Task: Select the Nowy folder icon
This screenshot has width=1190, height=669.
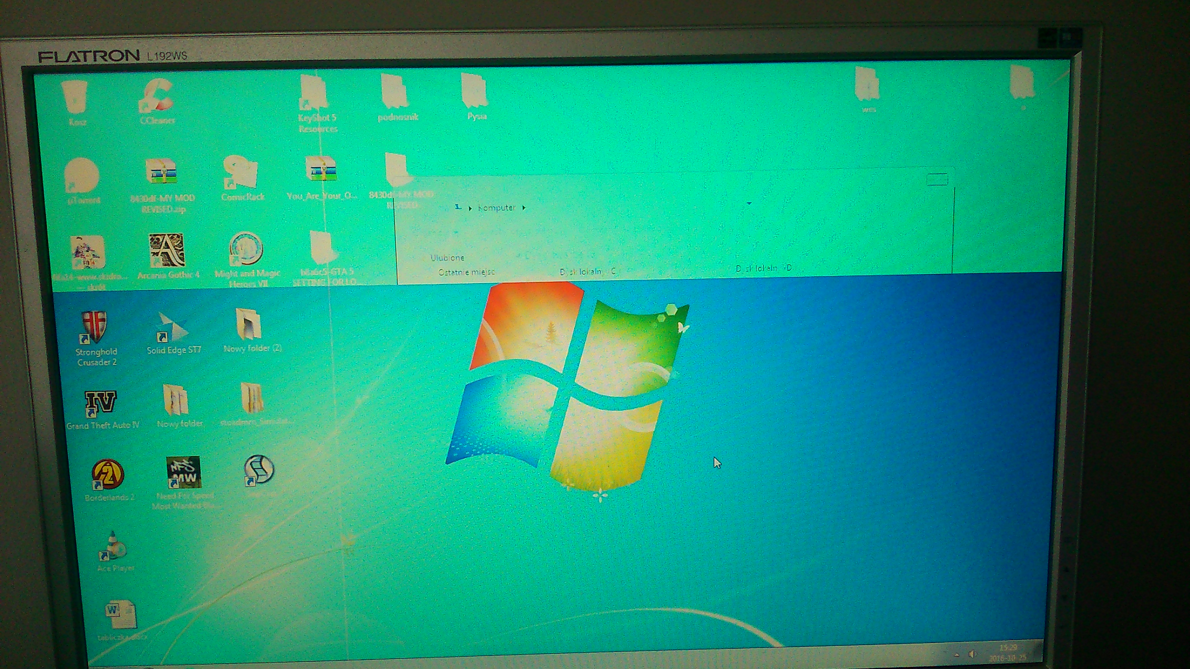Action: click(176, 400)
